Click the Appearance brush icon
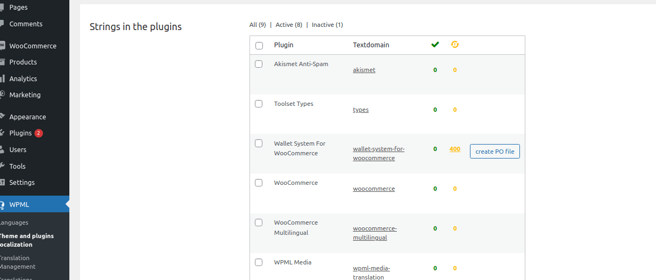Screen dimensions: 656x280 [x=2, y=117]
